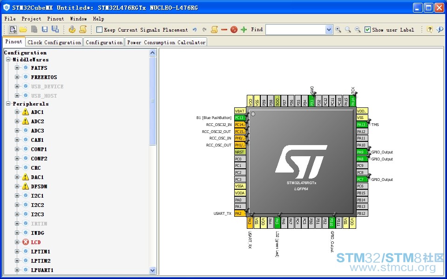Click the Save Project floppy icon
Image resolution: width=447 pixels, height=279 pixels.
click(x=45, y=29)
